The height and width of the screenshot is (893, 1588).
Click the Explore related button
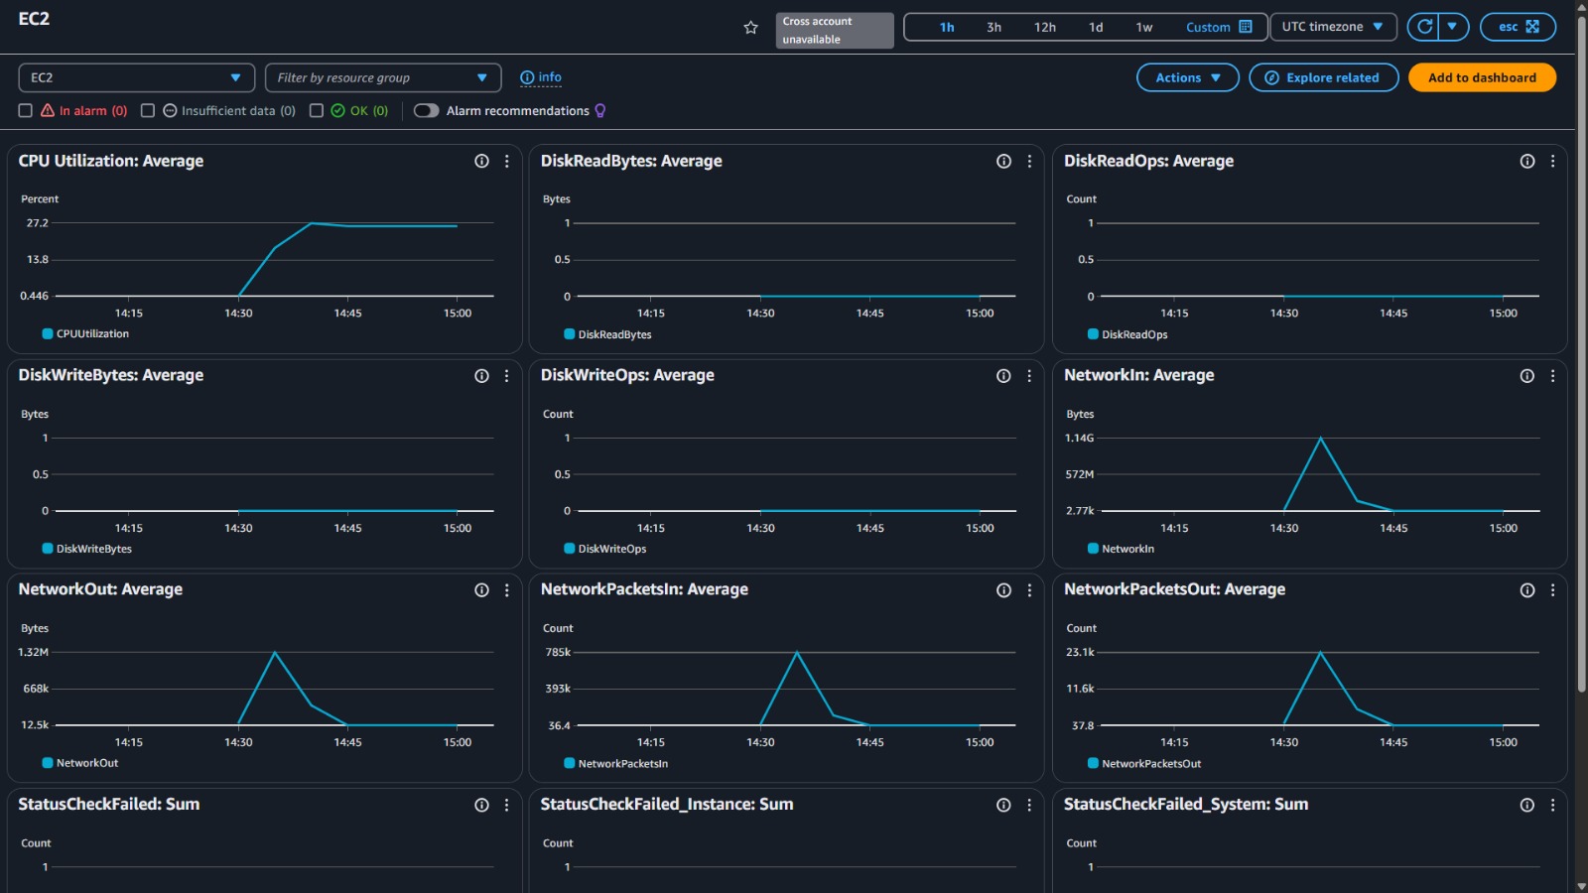(1323, 77)
